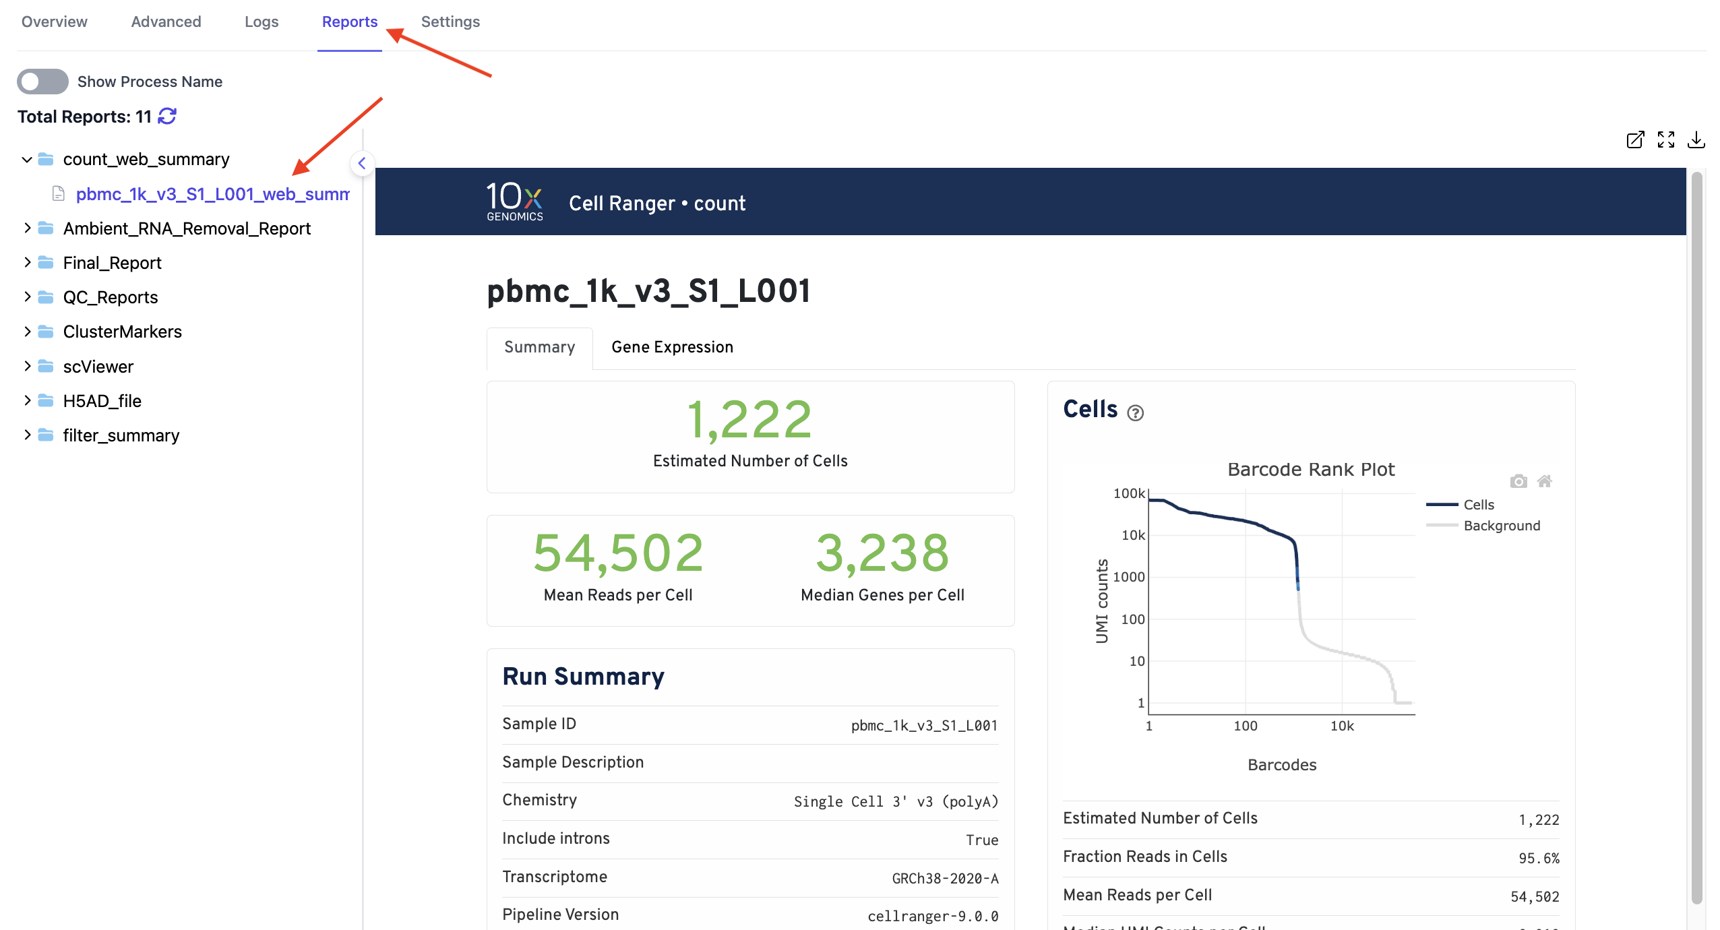Expand the ClusterMarkers folder
1720x930 pixels.
pyautogui.click(x=27, y=331)
